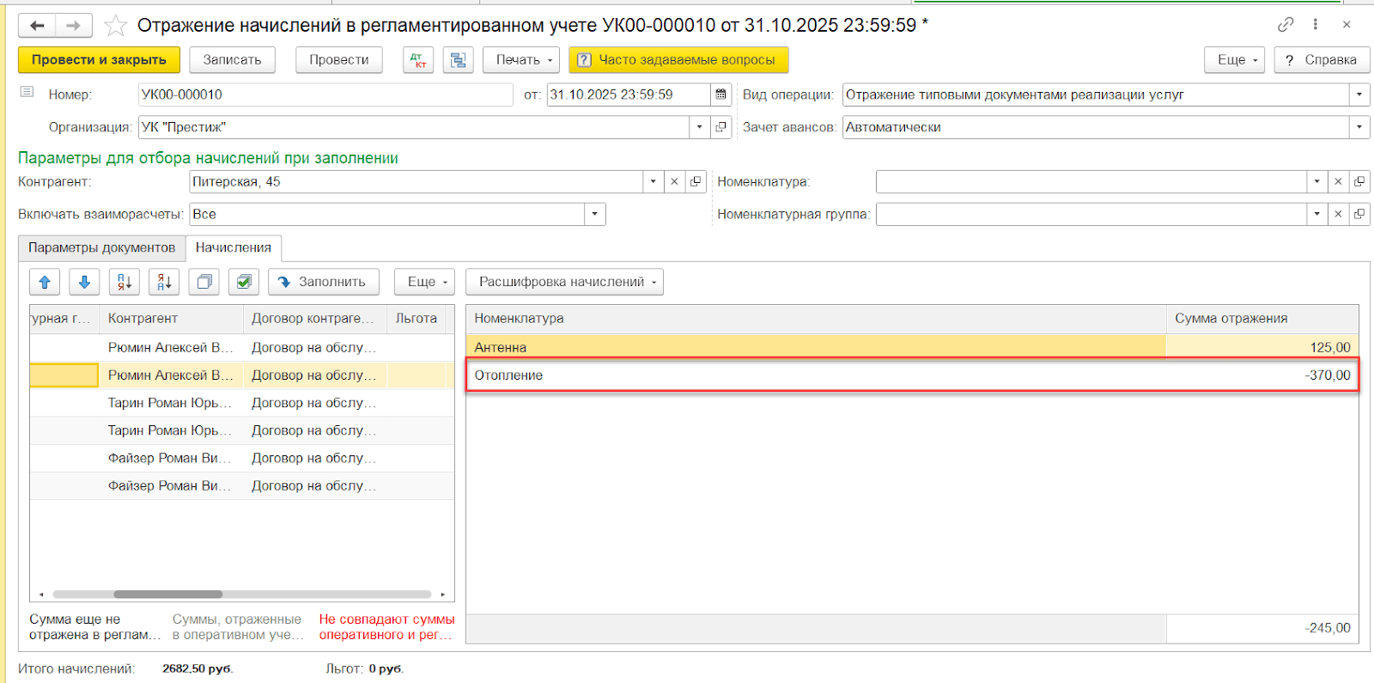Screen dimensions: 1374x683
Task: Move the row down with the blue arrow
Action: pos(84,282)
